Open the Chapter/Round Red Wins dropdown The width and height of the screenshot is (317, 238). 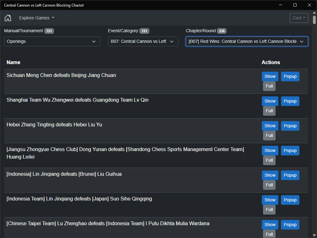[x=247, y=41]
